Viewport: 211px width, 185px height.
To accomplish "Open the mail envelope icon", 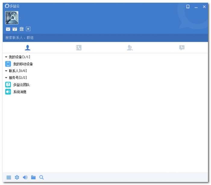I will pyautogui.click(x=8, y=29).
